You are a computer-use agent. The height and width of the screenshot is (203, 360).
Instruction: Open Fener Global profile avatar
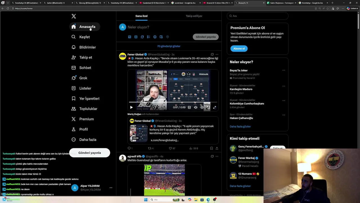pos(123,56)
